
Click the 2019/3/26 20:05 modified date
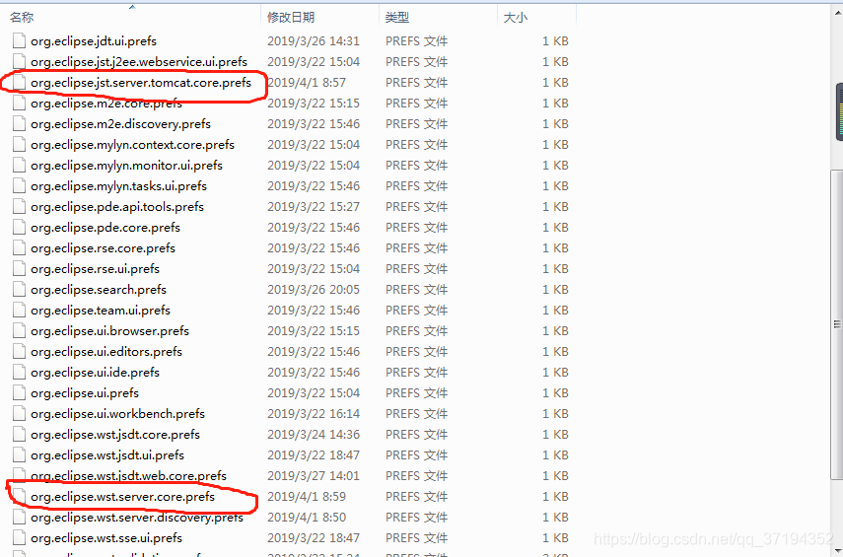pyautogui.click(x=314, y=289)
